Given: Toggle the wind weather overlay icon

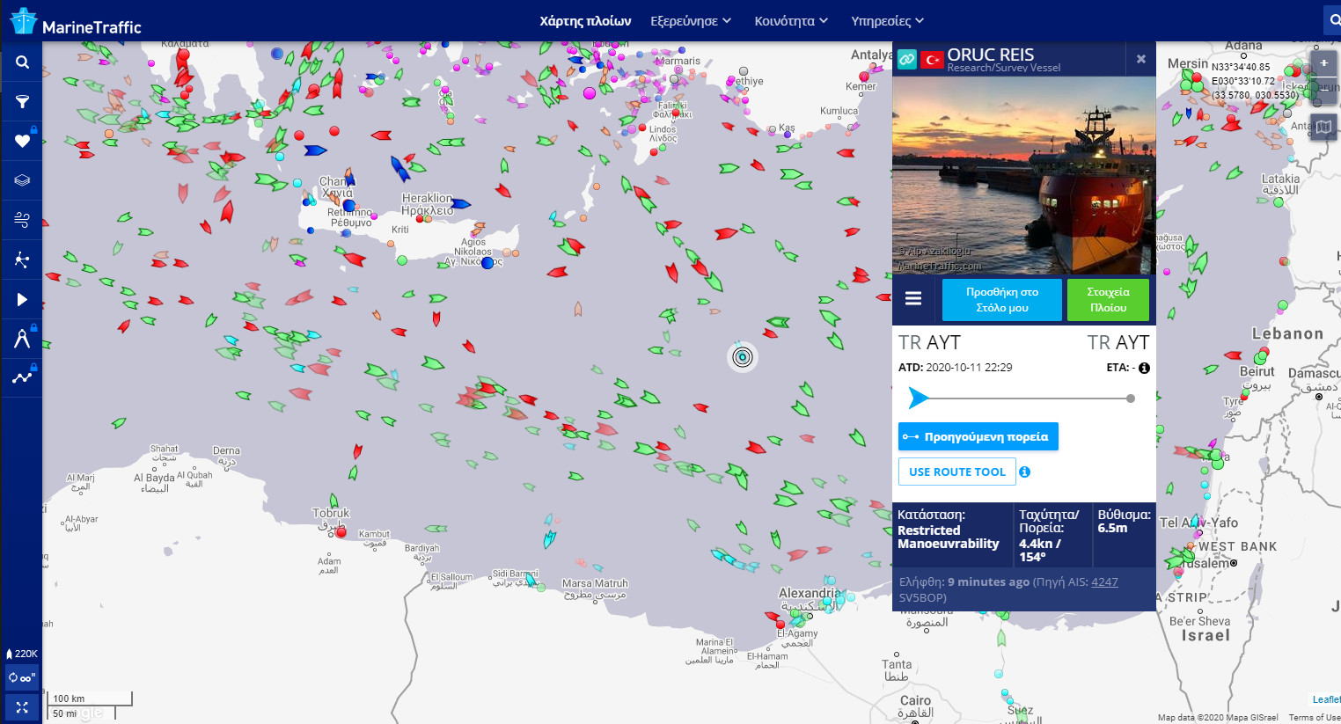Looking at the screenshot, I should click(22, 220).
